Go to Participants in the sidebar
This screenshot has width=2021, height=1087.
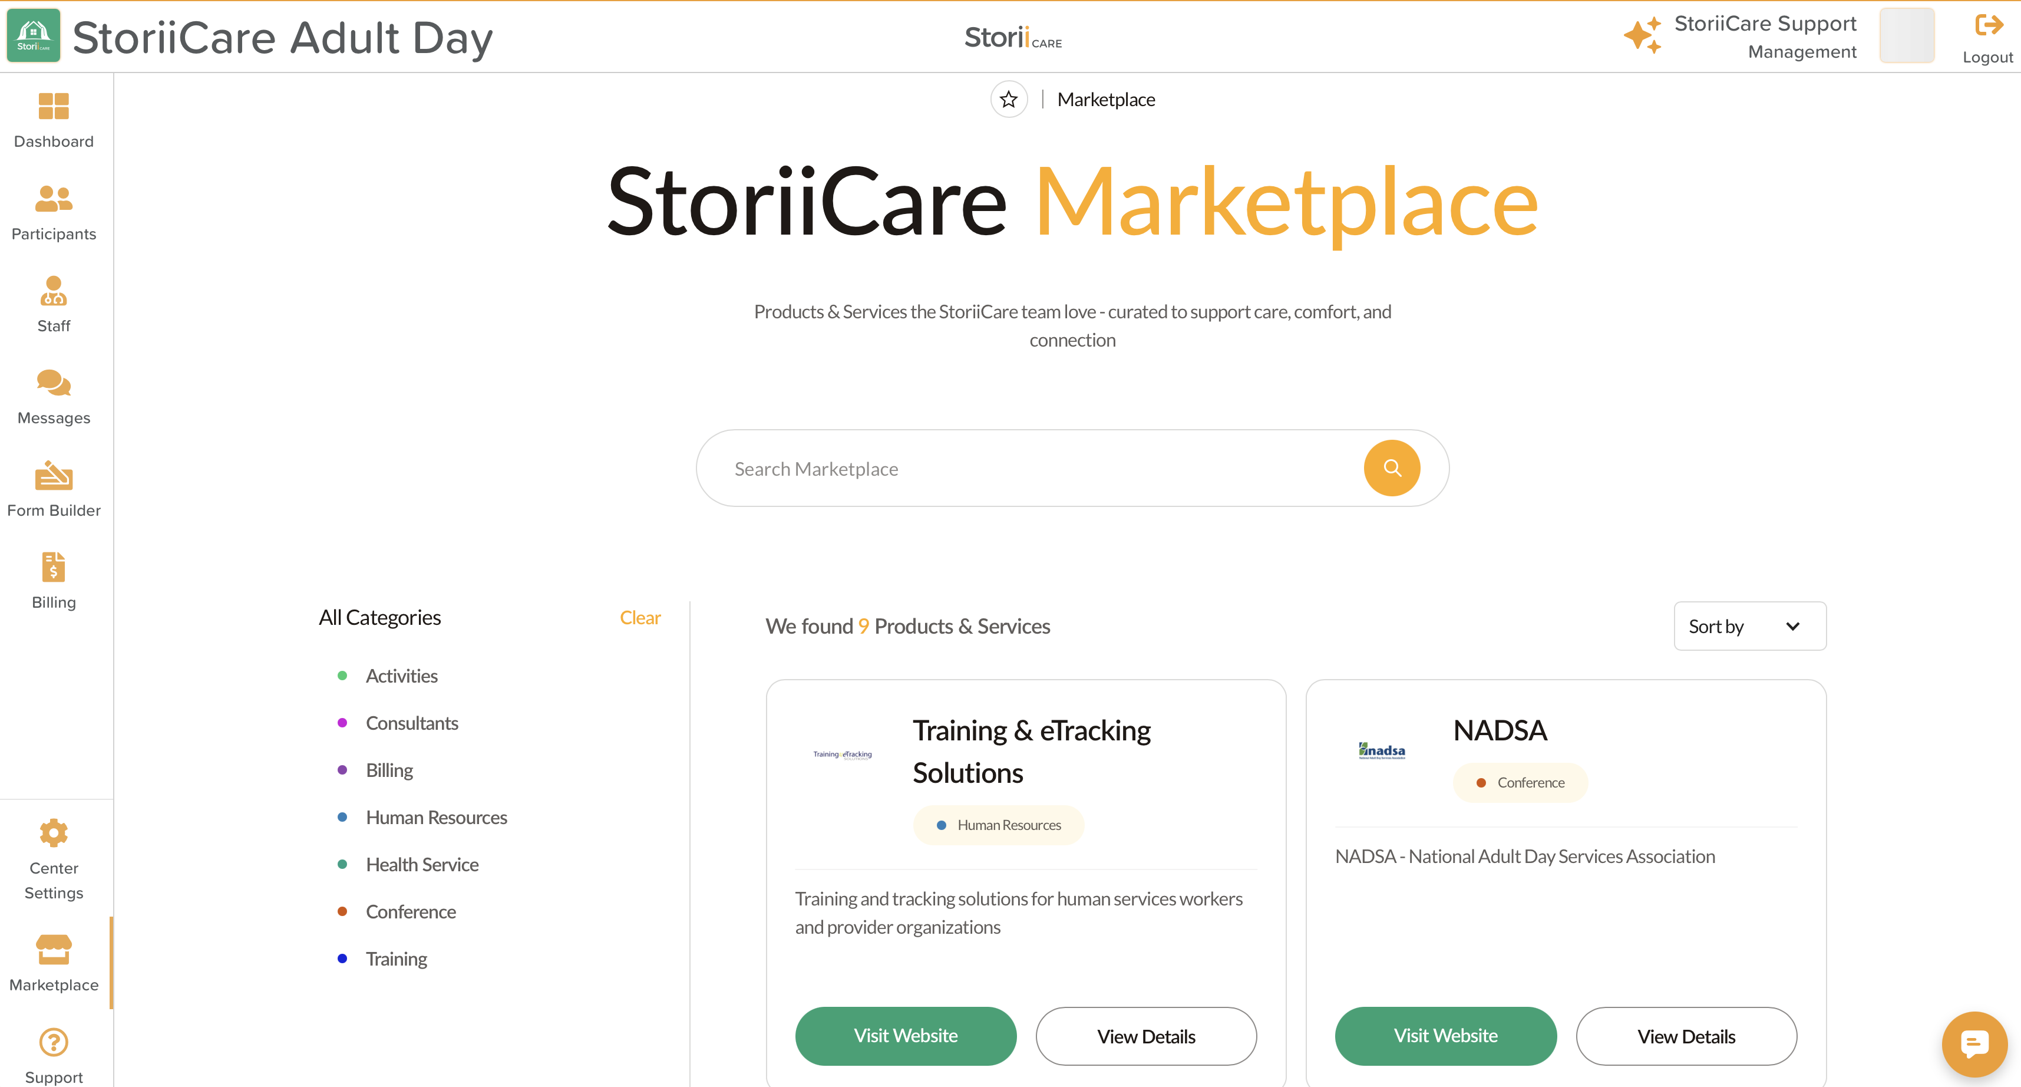tap(54, 199)
